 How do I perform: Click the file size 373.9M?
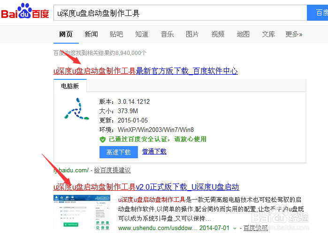tap(128, 111)
